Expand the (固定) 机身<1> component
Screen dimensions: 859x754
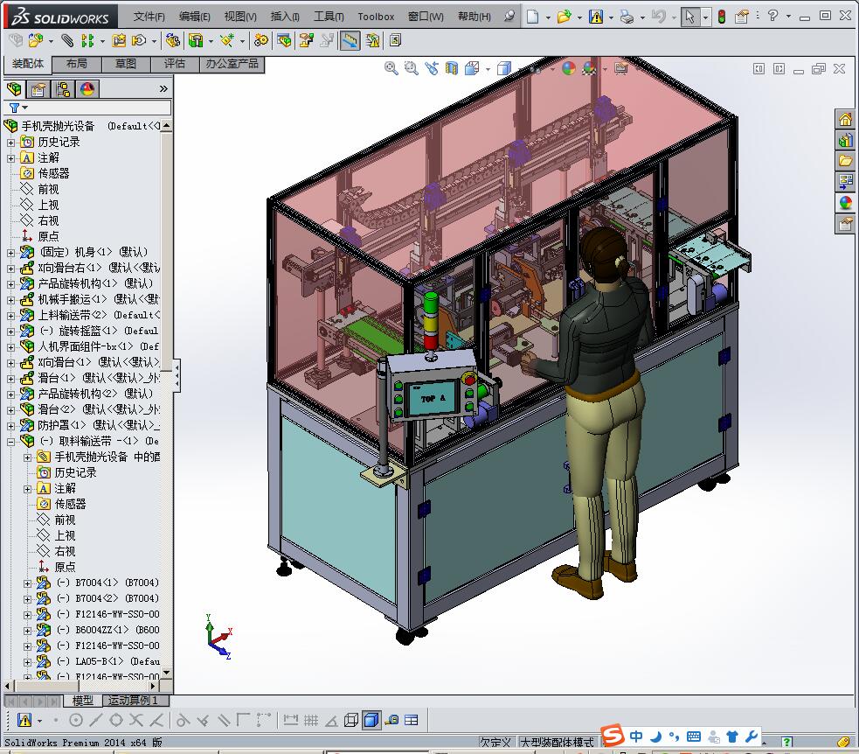(x=11, y=253)
